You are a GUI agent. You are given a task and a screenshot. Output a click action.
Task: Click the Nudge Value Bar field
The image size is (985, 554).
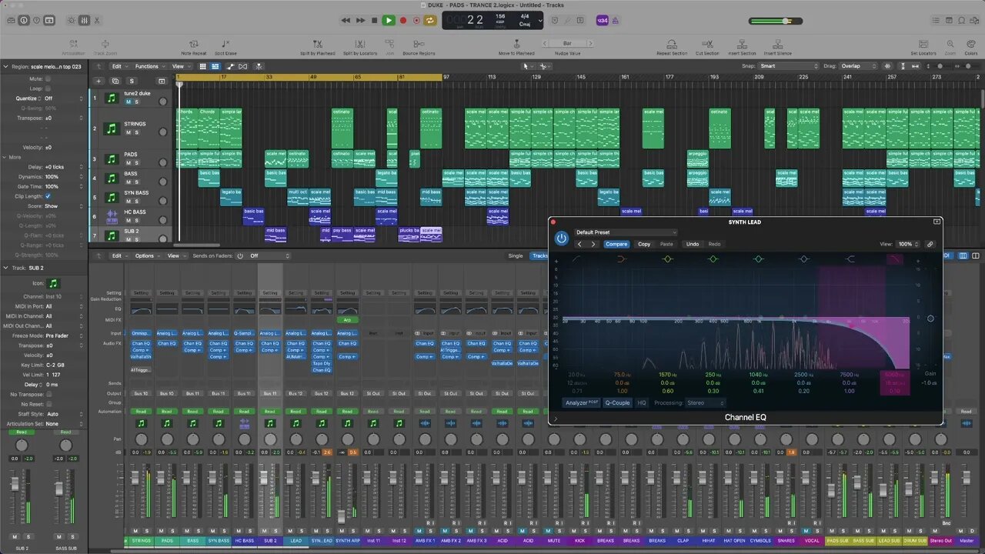[x=568, y=43]
